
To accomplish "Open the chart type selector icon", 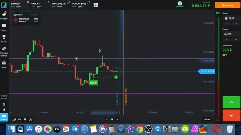I will point(14,120).
